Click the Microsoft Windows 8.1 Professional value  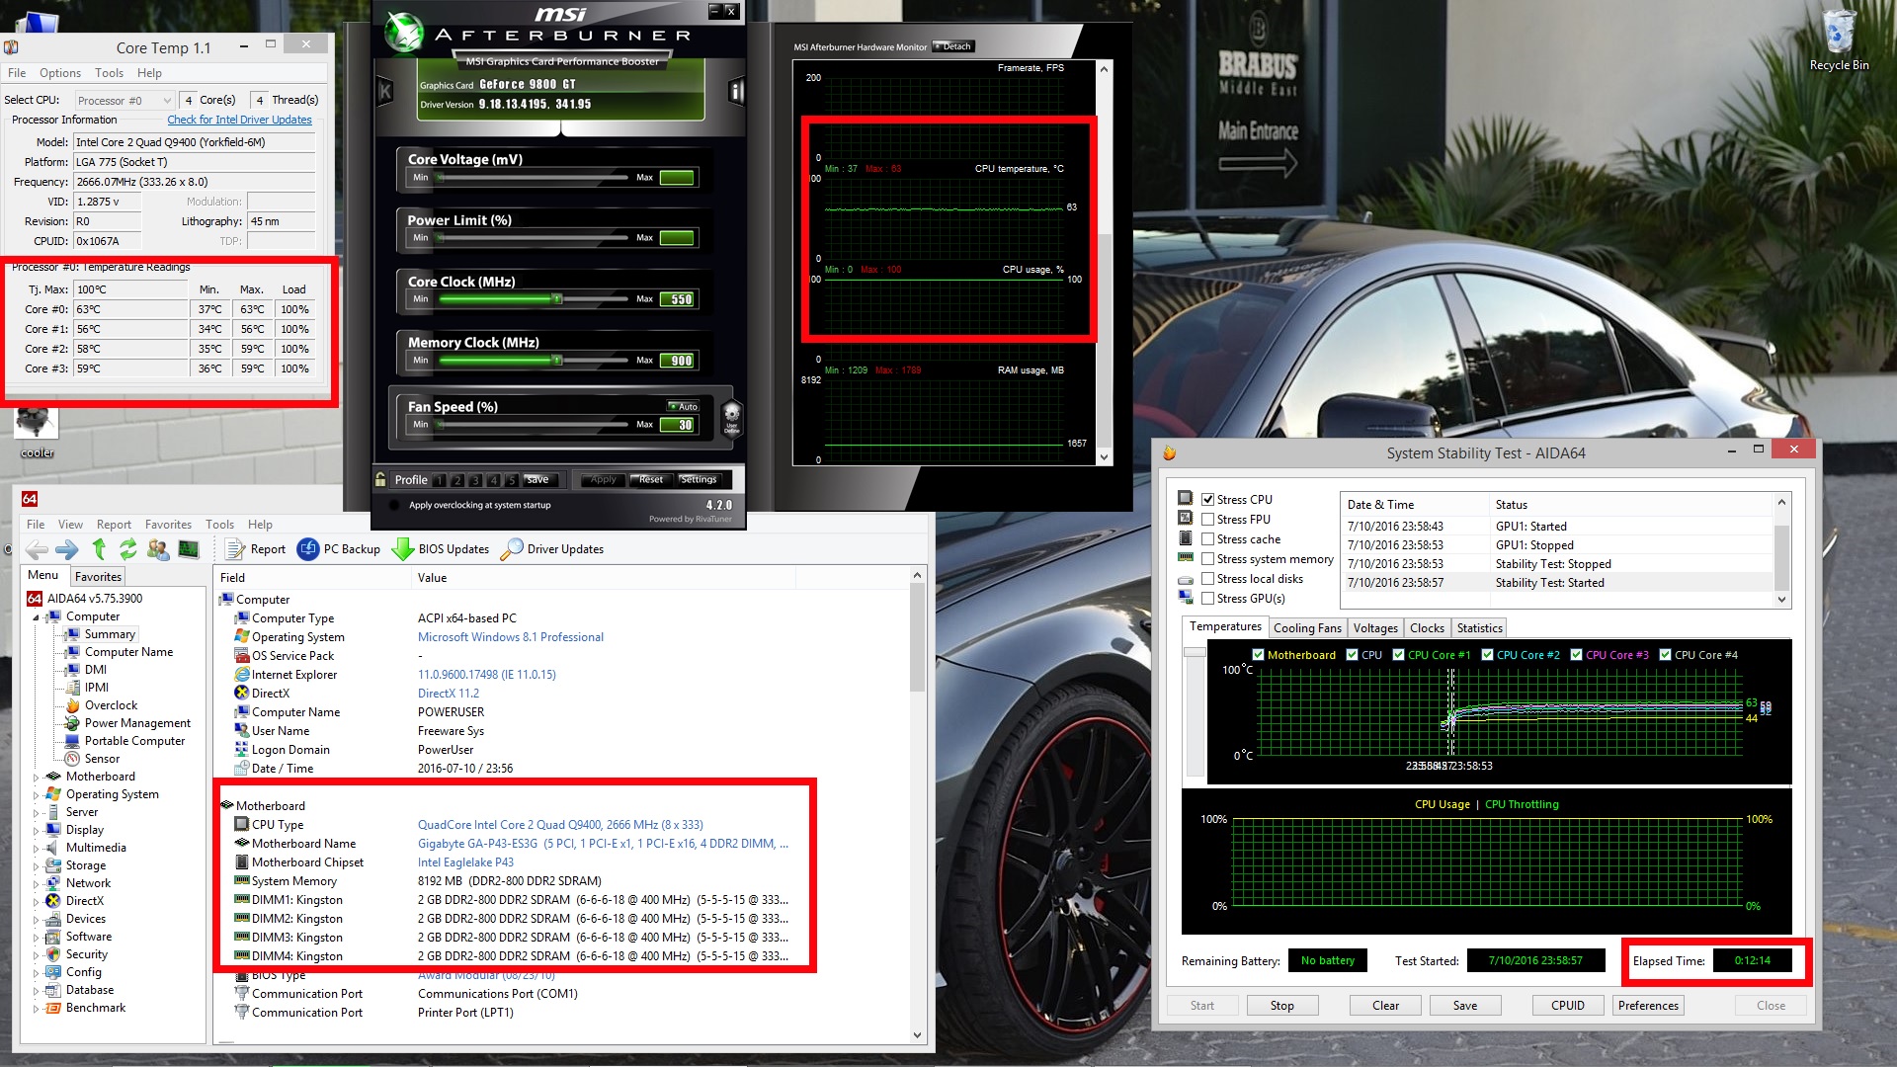tap(510, 637)
